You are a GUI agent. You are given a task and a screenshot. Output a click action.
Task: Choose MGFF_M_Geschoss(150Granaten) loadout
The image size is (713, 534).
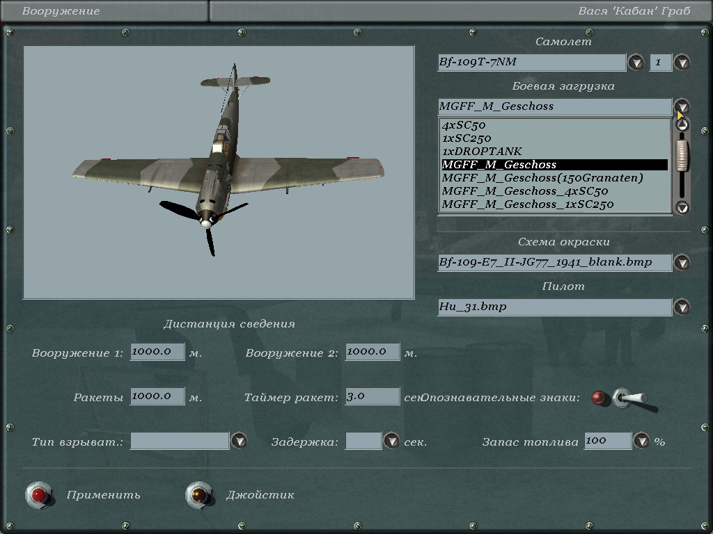pyautogui.click(x=542, y=178)
